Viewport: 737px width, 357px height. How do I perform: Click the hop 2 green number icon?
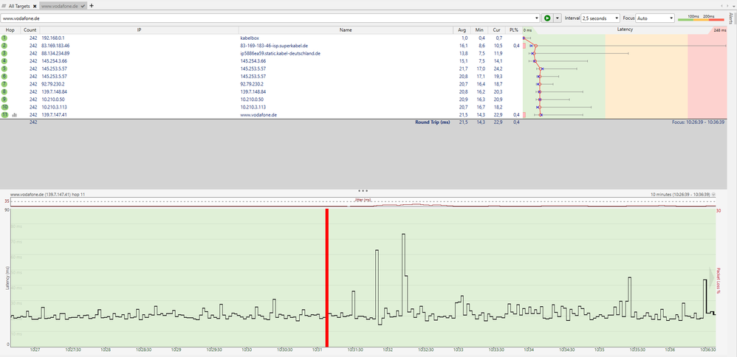click(x=4, y=46)
